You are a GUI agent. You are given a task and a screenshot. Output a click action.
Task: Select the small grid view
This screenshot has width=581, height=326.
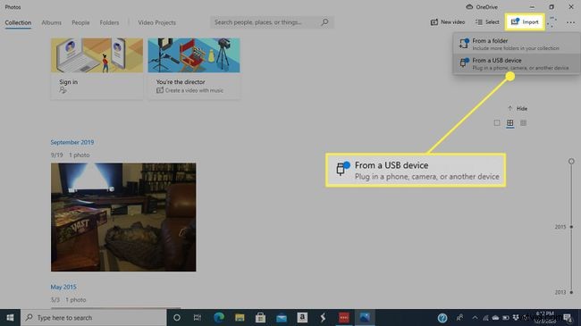[523, 123]
